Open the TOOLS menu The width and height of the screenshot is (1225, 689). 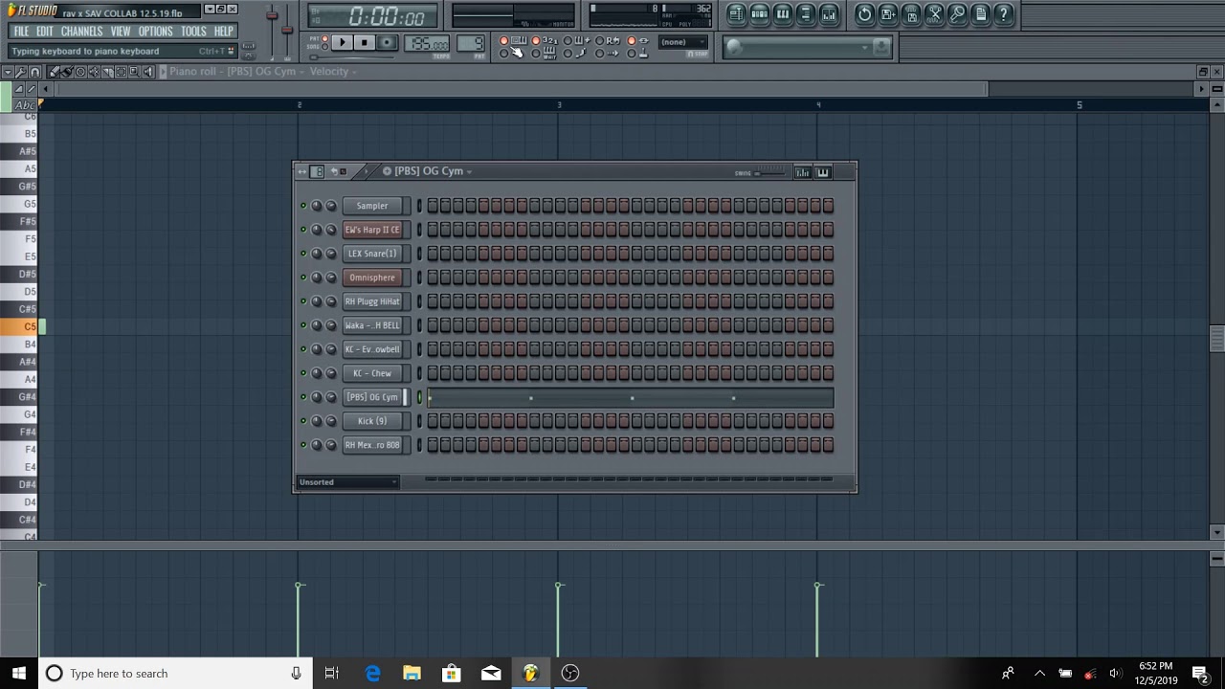194,32
